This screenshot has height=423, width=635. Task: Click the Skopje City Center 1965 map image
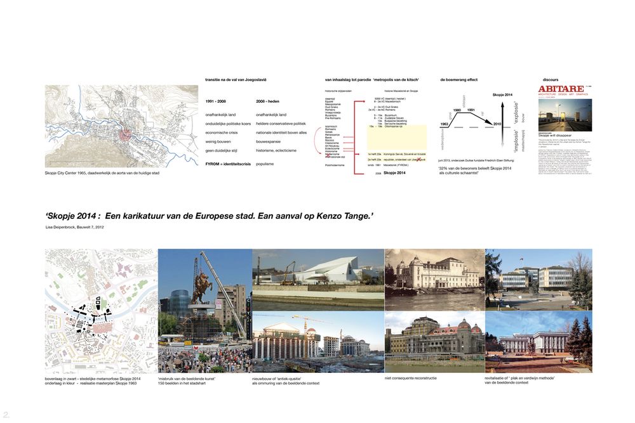[x=121, y=126]
